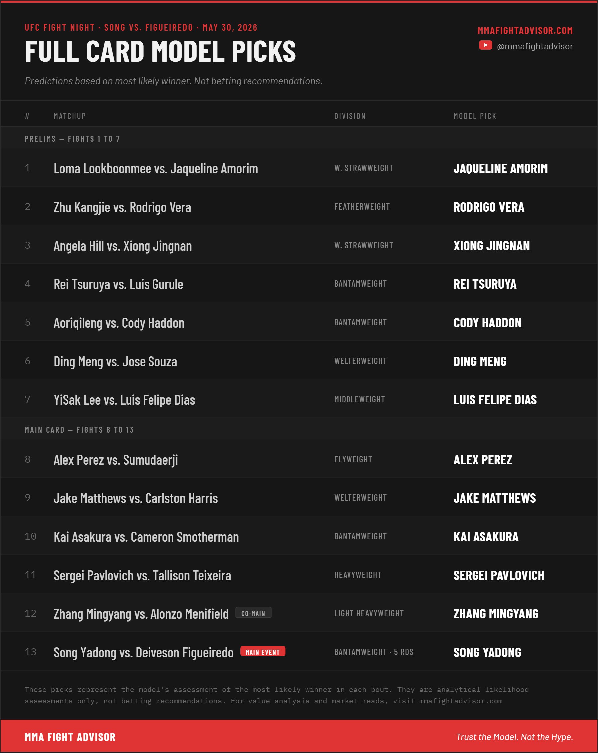The width and height of the screenshot is (598, 753).
Task: Select matchup 'Ding Meng vs. Jose Souza'
Action: click(x=115, y=362)
